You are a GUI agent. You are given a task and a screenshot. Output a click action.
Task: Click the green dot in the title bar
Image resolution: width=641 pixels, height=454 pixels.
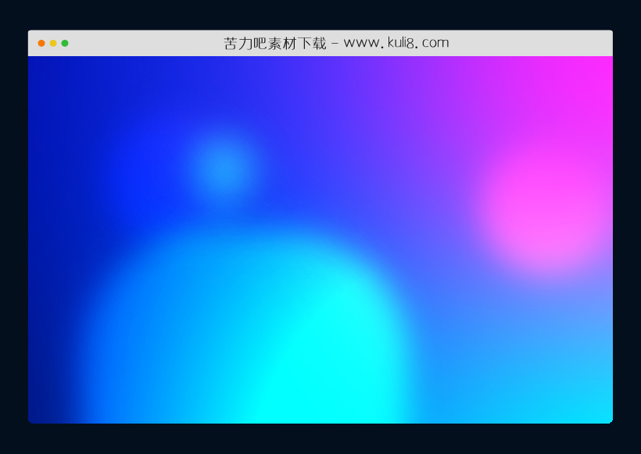point(65,44)
